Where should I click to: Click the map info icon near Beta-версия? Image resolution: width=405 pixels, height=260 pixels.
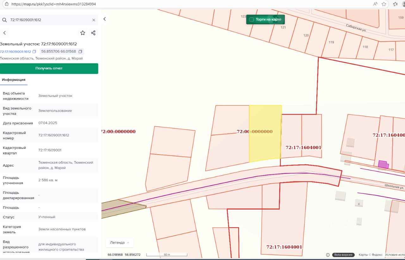point(328,255)
